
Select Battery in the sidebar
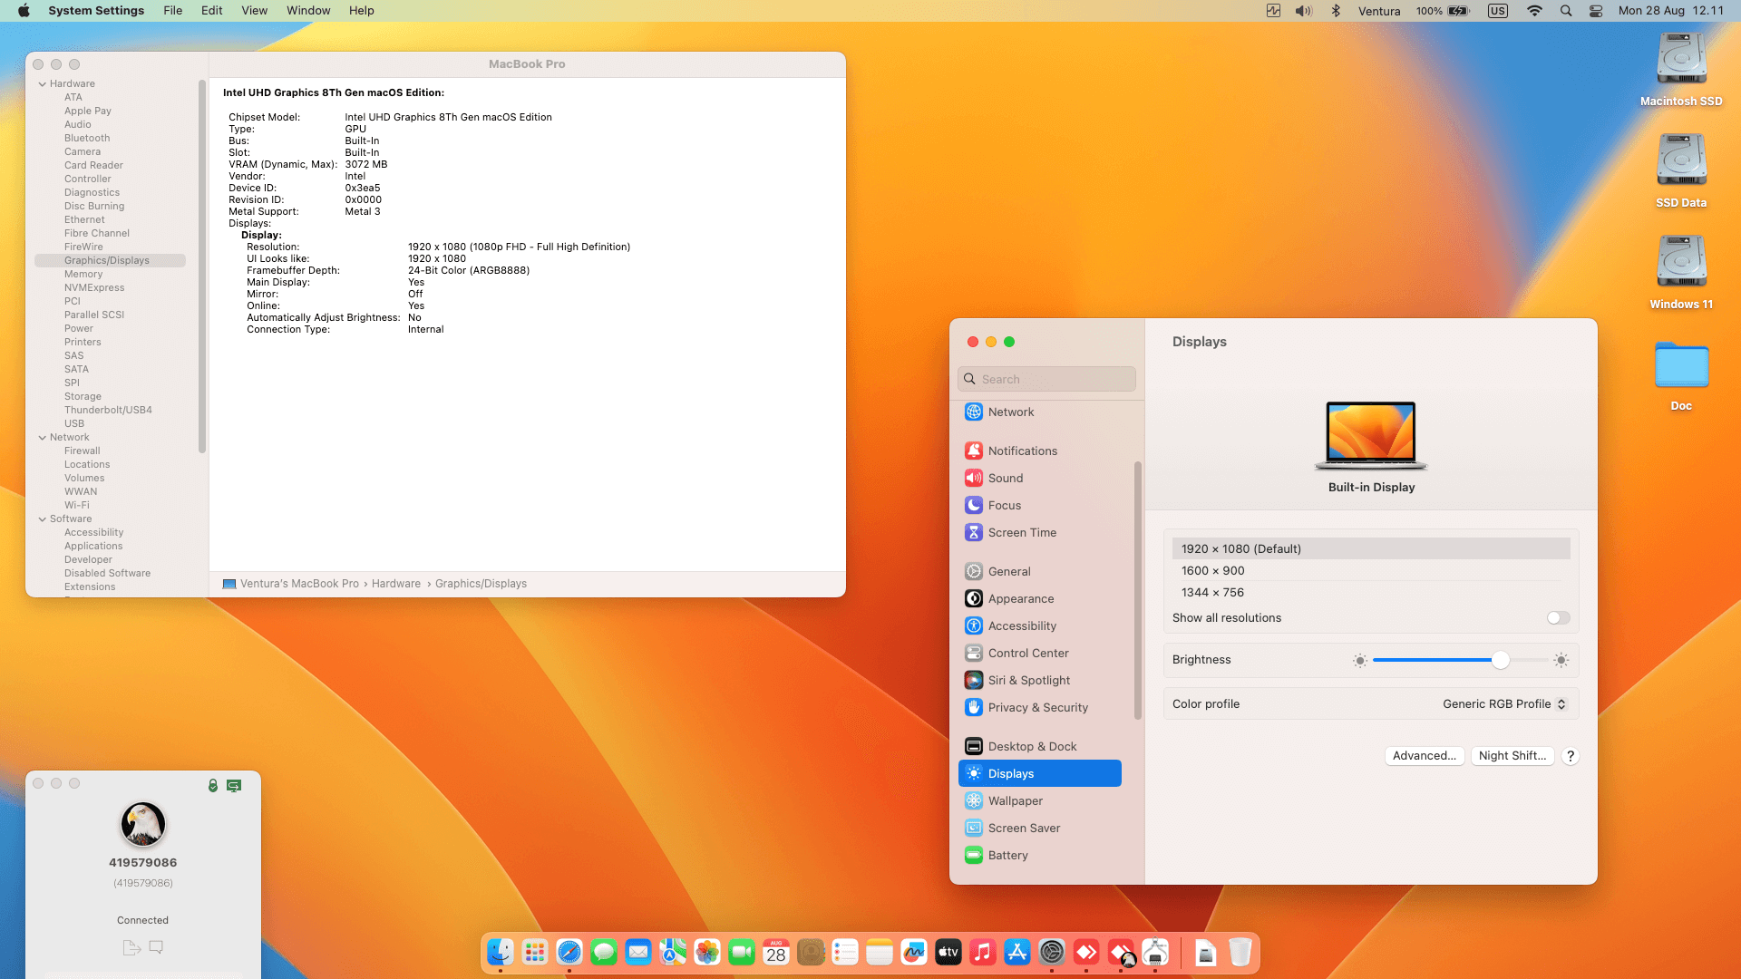point(1007,855)
